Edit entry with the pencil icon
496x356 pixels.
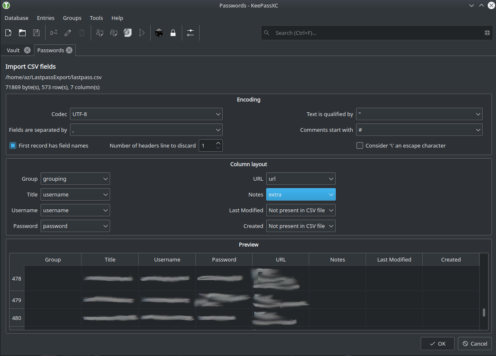tap(68, 33)
